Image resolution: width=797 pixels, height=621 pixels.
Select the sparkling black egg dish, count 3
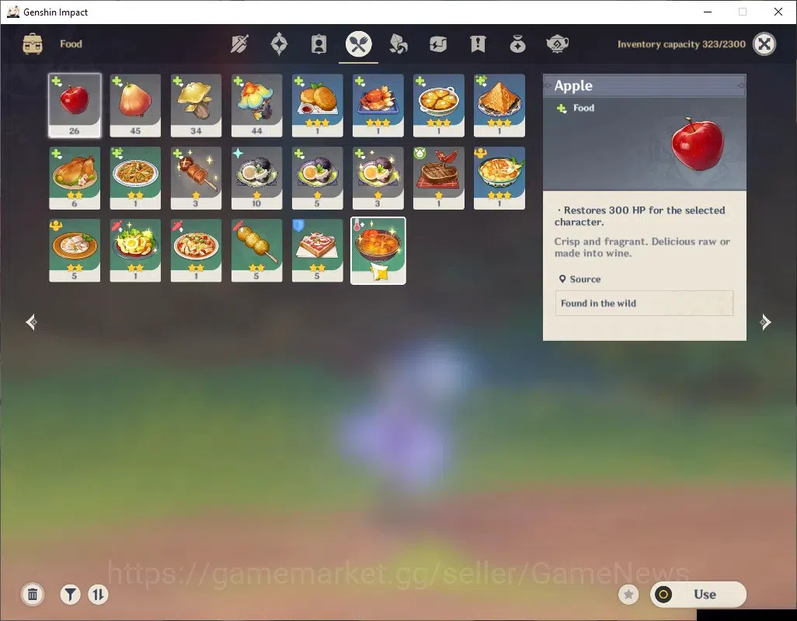coord(378,179)
